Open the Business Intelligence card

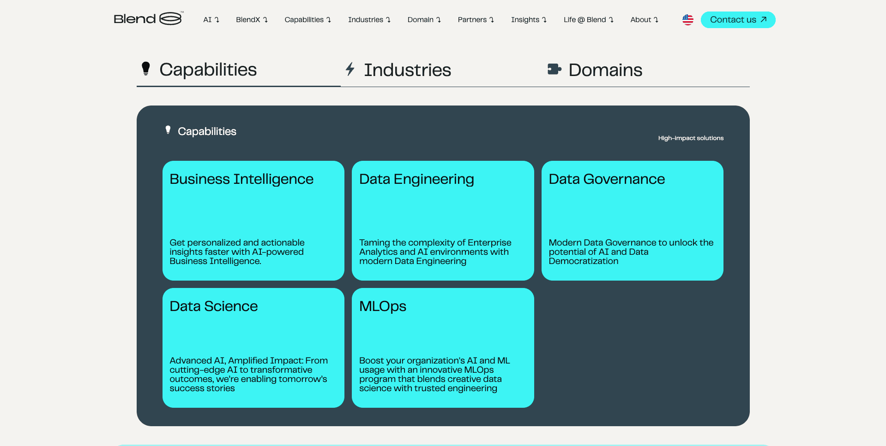coord(253,220)
